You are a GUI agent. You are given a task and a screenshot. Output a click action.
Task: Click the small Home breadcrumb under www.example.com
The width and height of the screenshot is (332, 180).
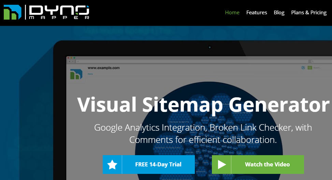(90, 74)
